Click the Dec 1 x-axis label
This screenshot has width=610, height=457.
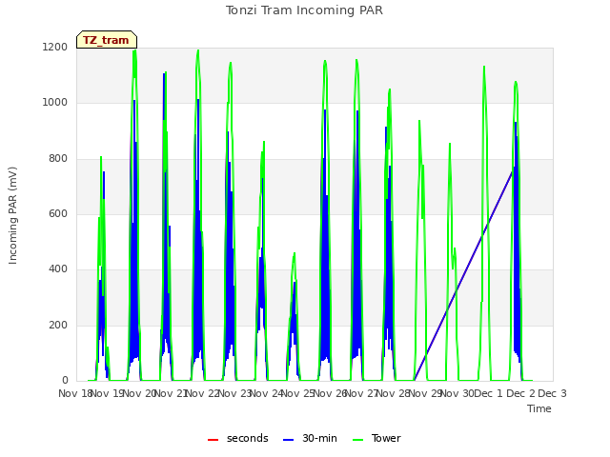point(489,393)
